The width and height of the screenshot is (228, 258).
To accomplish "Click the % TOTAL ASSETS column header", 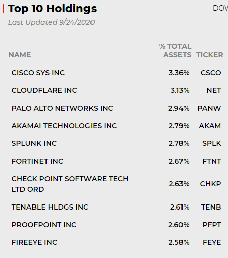I will coord(175,50).
